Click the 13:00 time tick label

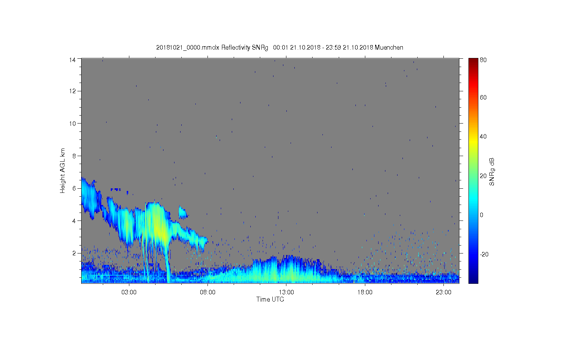pyautogui.click(x=286, y=292)
